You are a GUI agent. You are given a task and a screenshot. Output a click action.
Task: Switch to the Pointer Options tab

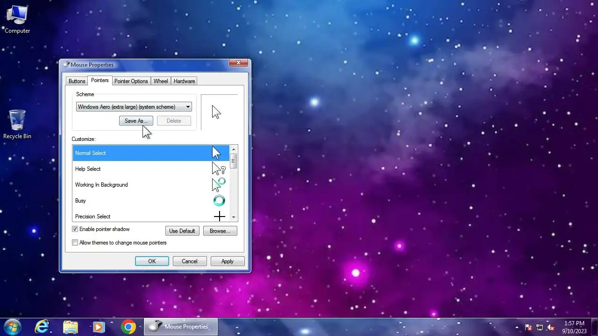pos(131,81)
